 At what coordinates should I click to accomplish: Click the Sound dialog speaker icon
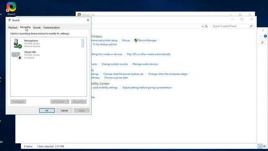9,20
